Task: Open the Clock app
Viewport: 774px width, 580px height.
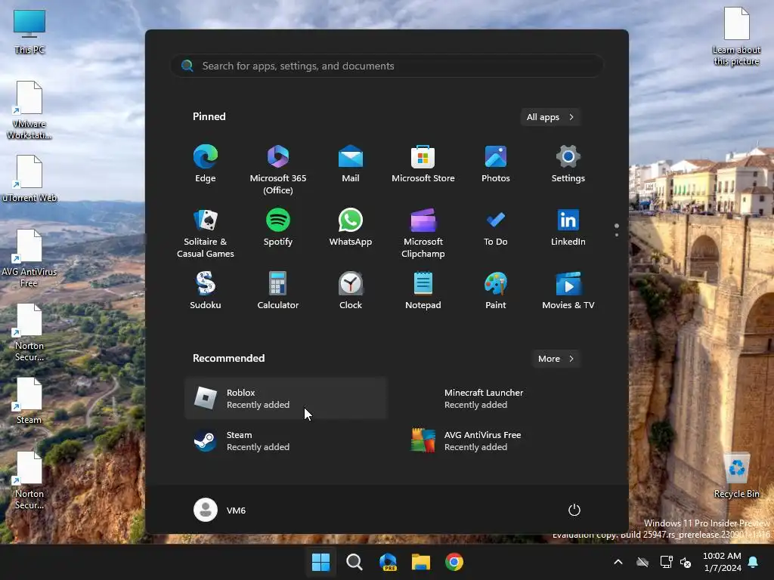Action: pos(351,291)
